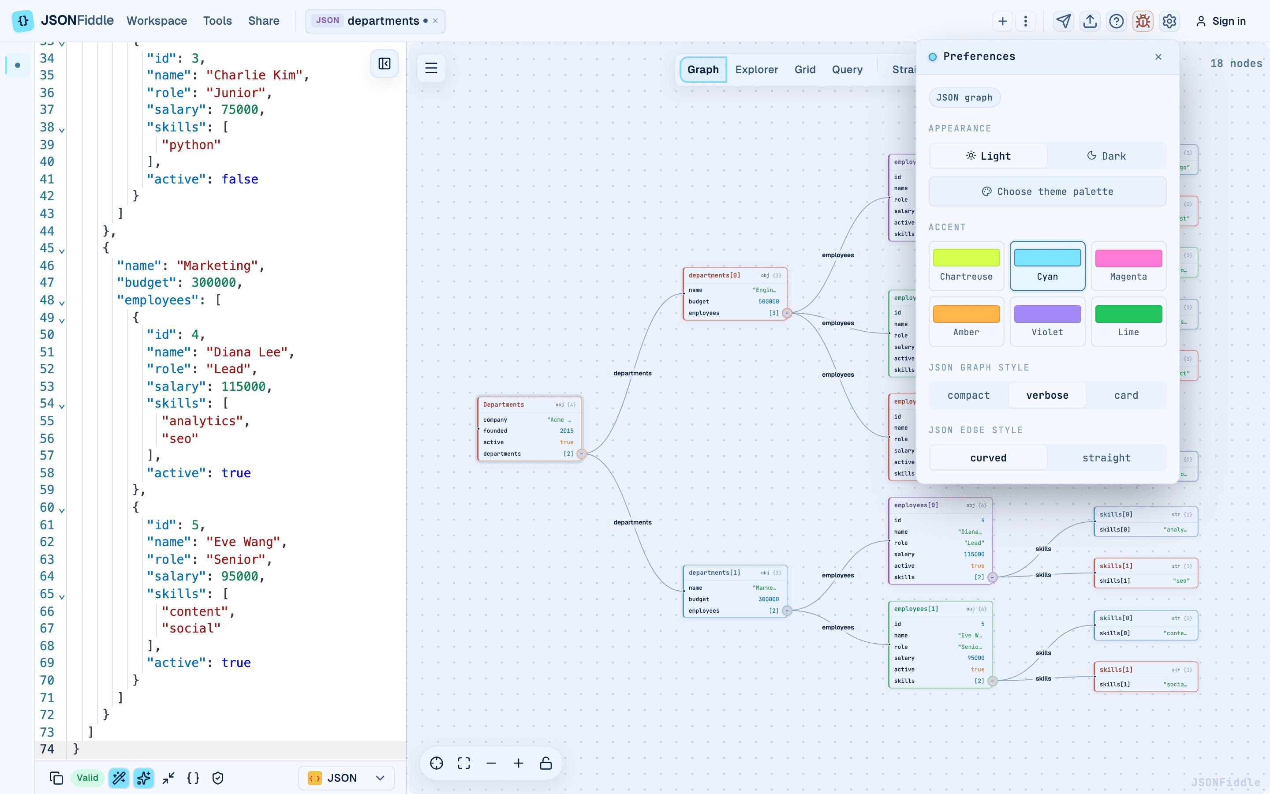Collapse the Departments node departments toggle
This screenshot has height=794, width=1270.
[x=582, y=454]
